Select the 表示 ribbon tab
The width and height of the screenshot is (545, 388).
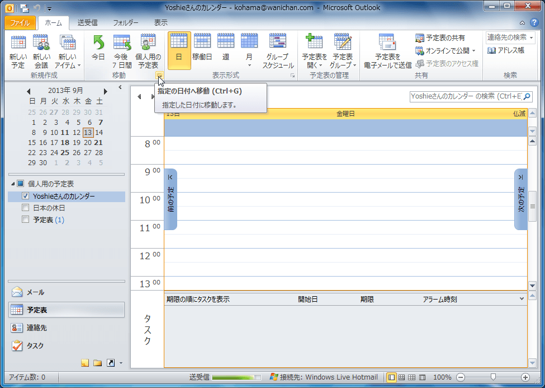point(160,23)
